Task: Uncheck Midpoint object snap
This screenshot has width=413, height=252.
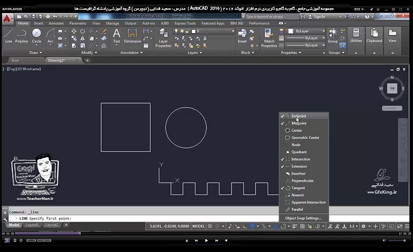Action: [304, 123]
